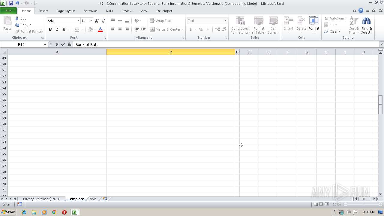Switch to the Page Layout ribbon tab
Image resolution: width=384 pixels, height=216 pixels.
click(66, 11)
